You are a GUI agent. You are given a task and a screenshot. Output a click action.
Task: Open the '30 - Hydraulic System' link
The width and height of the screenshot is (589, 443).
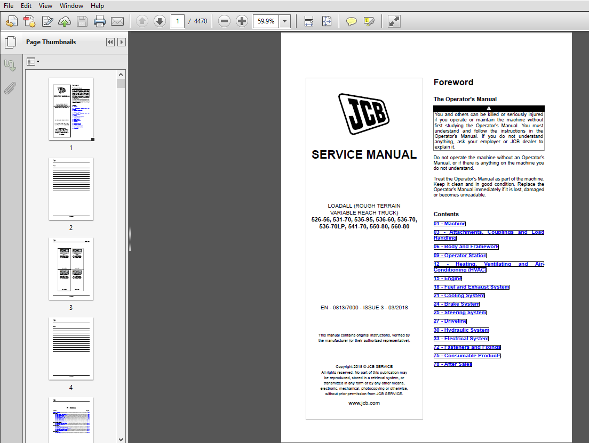[461, 330]
